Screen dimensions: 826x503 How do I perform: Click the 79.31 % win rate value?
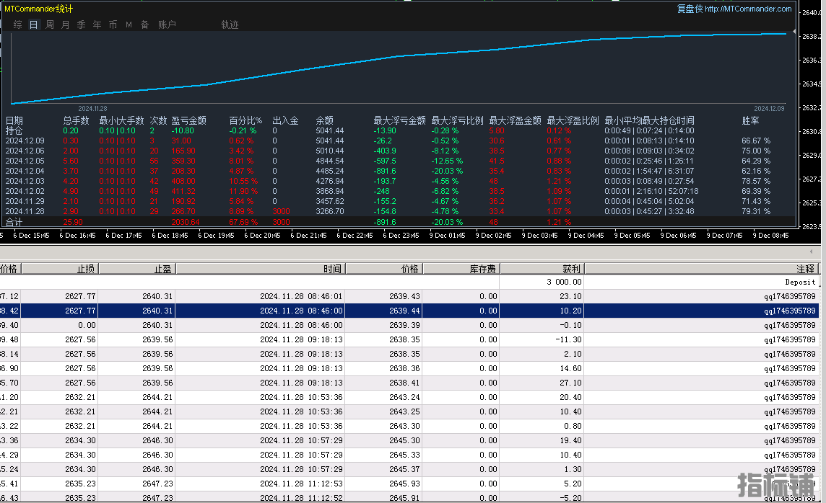(756, 211)
